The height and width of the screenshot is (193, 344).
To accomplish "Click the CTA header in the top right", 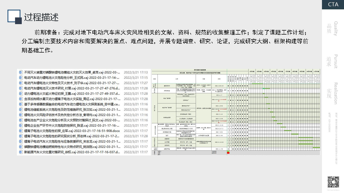I will pos(333,4).
